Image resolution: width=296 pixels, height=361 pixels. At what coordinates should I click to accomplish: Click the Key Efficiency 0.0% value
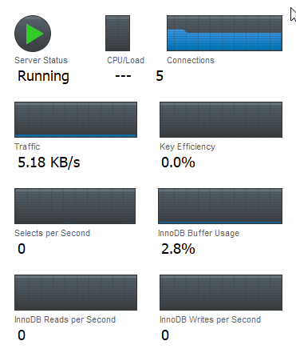178,162
